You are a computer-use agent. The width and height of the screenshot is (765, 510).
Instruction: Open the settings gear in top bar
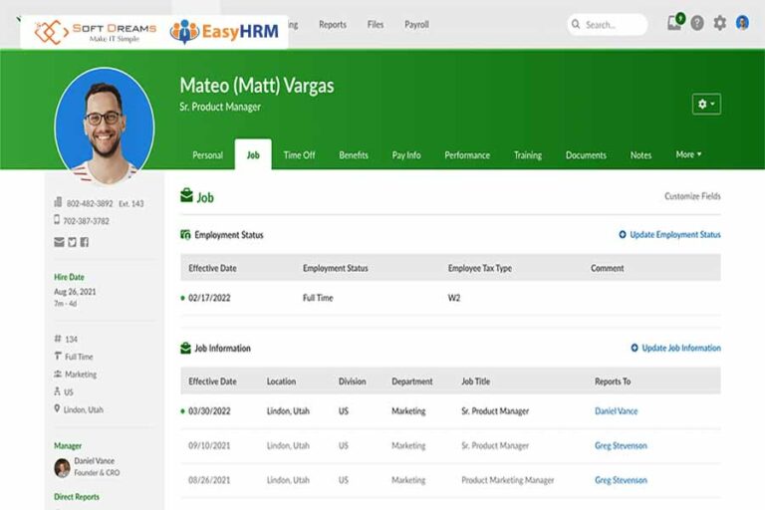click(x=720, y=23)
